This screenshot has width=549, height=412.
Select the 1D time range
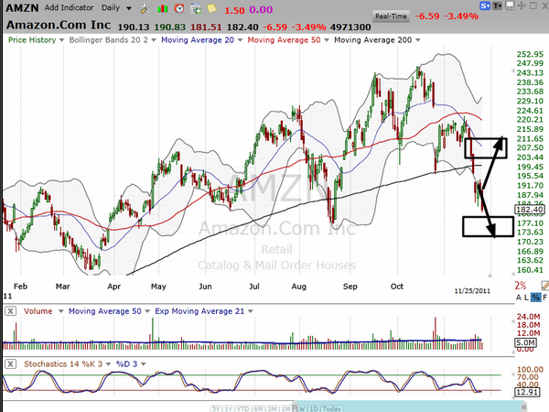tap(313, 408)
